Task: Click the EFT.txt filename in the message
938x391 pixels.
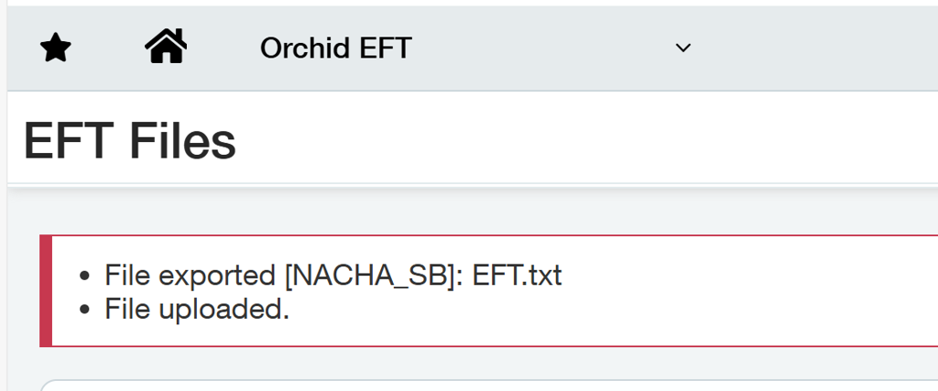Action: coord(517,275)
